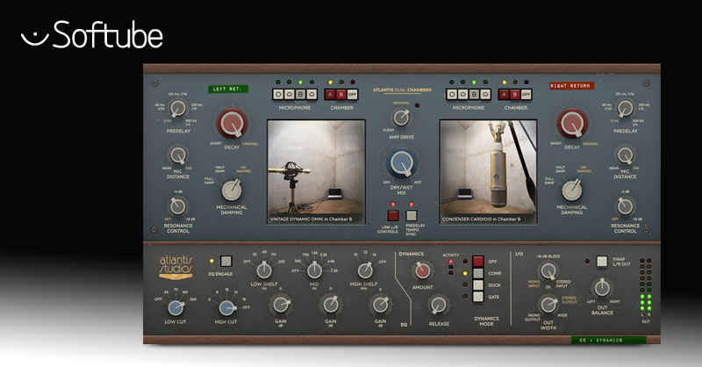Select Chamber B for left return

point(341,95)
